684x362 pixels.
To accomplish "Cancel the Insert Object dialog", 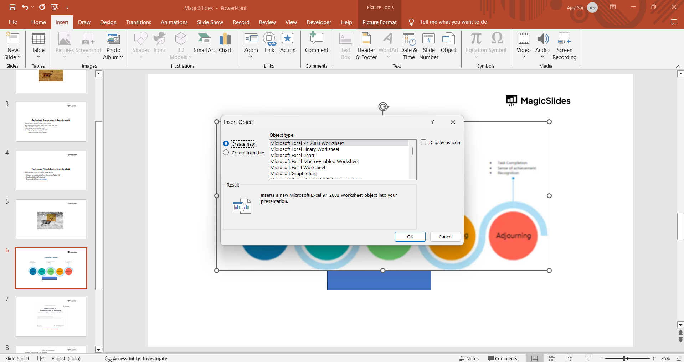I will point(445,237).
